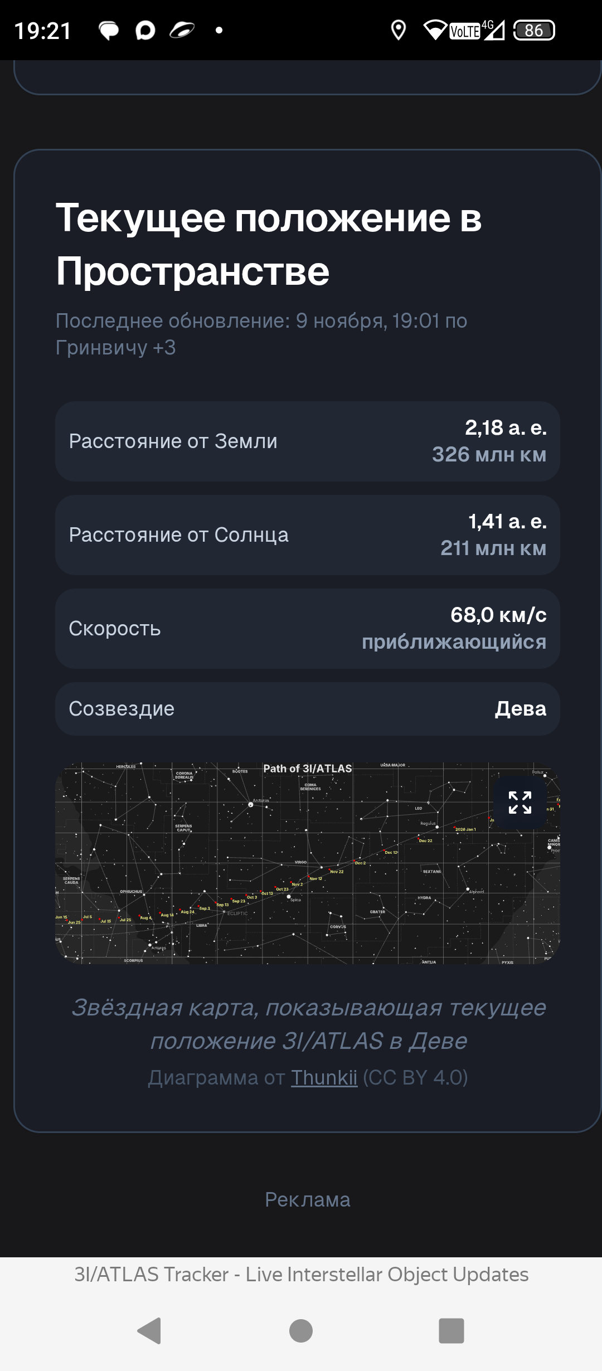
Task: Tap the Реклама label
Action: click(308, 1199)
